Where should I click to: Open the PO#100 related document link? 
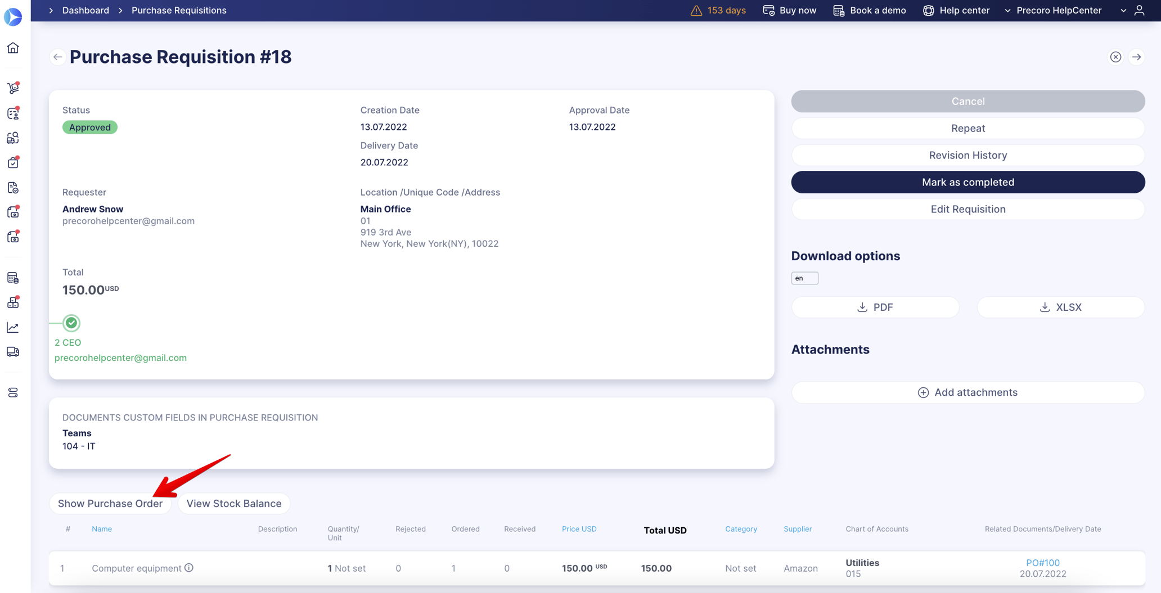coord(1043,563)
